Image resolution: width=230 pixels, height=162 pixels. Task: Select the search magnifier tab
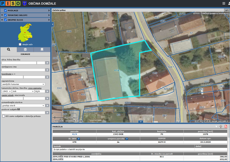[x=9, y=49]
